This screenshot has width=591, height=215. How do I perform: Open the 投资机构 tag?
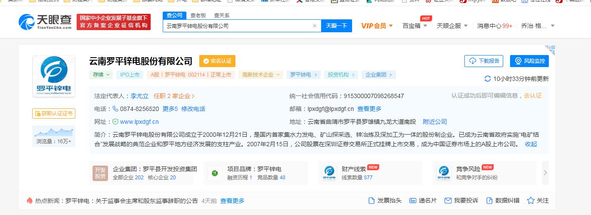point(341,75)
